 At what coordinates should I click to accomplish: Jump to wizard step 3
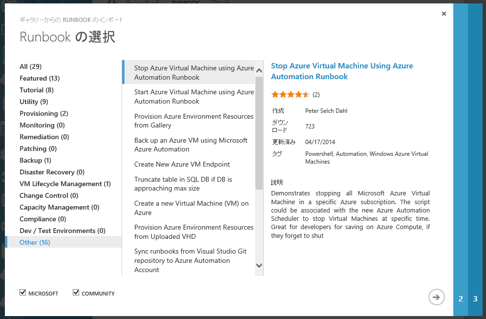tap(475, 299)
